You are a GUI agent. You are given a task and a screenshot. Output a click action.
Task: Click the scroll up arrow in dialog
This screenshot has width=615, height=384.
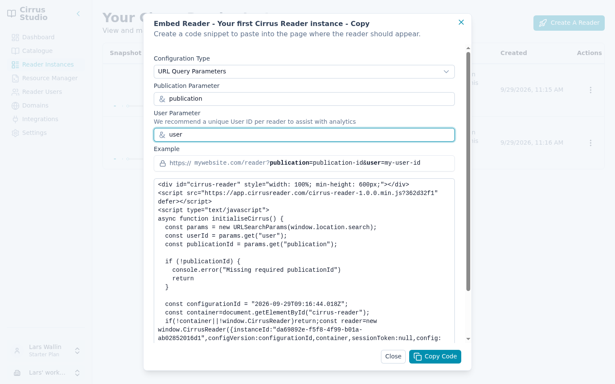[468, 48]
